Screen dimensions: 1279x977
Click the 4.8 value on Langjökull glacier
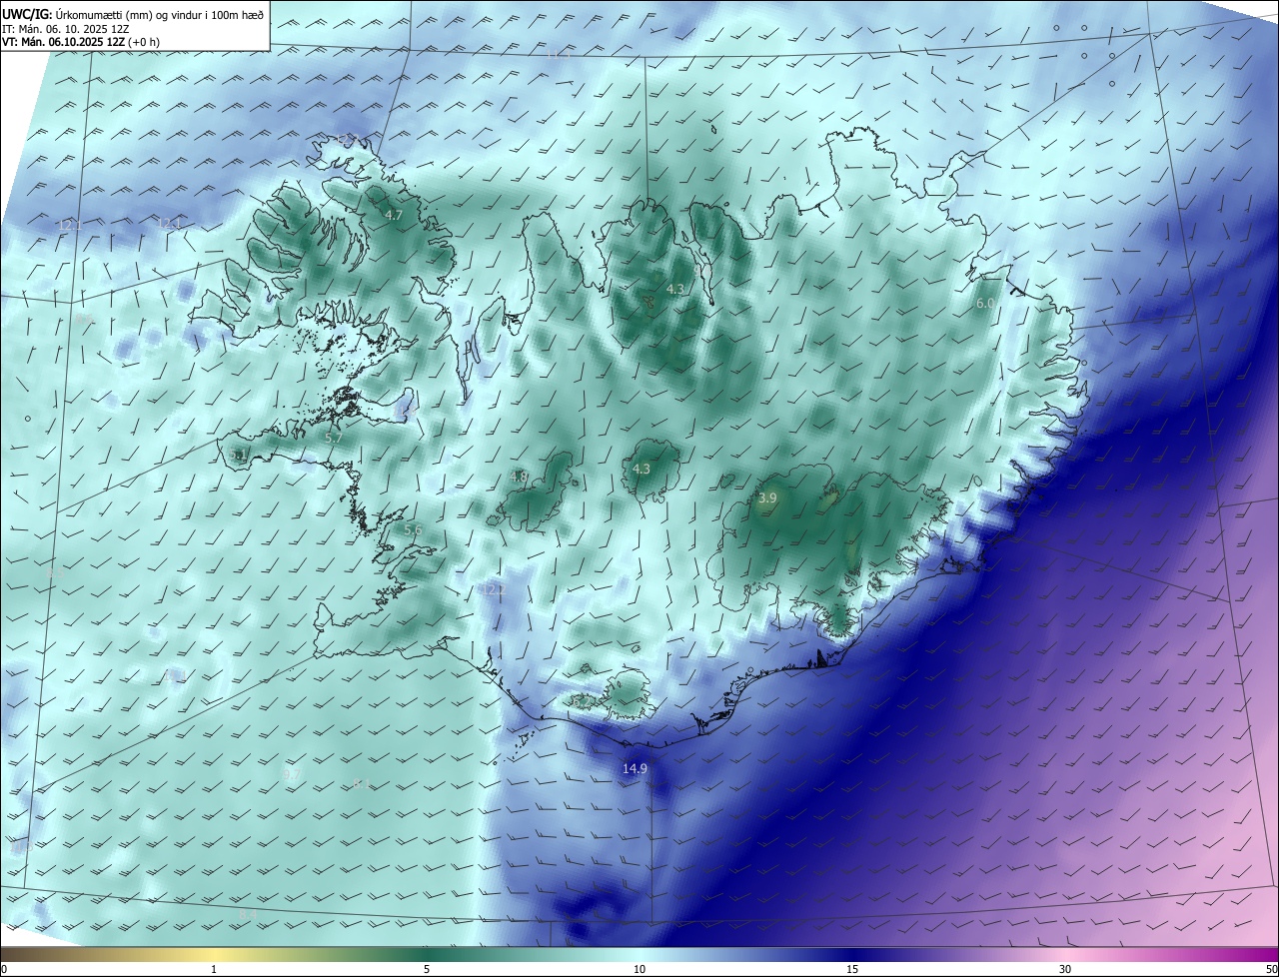[519, 478]
